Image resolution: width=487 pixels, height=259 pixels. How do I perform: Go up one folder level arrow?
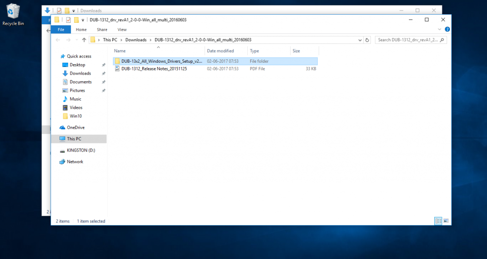84,40
